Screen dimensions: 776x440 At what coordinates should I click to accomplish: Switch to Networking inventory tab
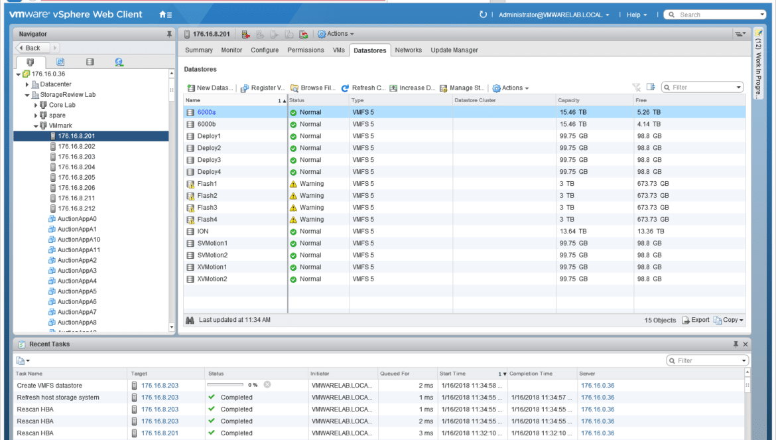(x=119, y=62)
